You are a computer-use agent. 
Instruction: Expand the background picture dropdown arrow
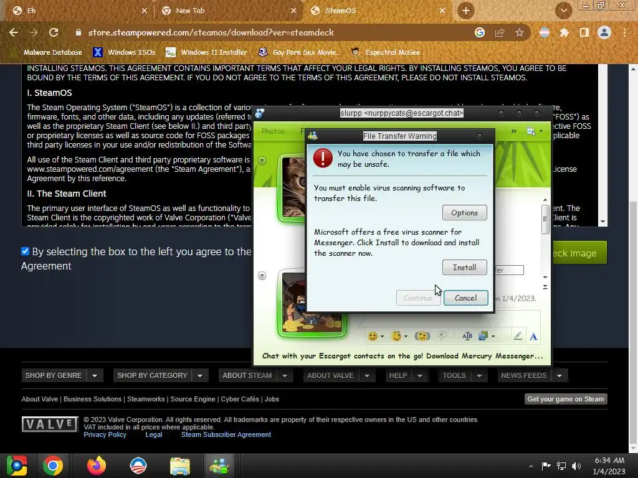[493, 337]
